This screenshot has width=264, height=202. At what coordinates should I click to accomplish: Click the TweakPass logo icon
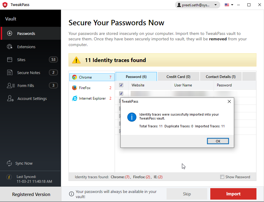pos(4,5)
